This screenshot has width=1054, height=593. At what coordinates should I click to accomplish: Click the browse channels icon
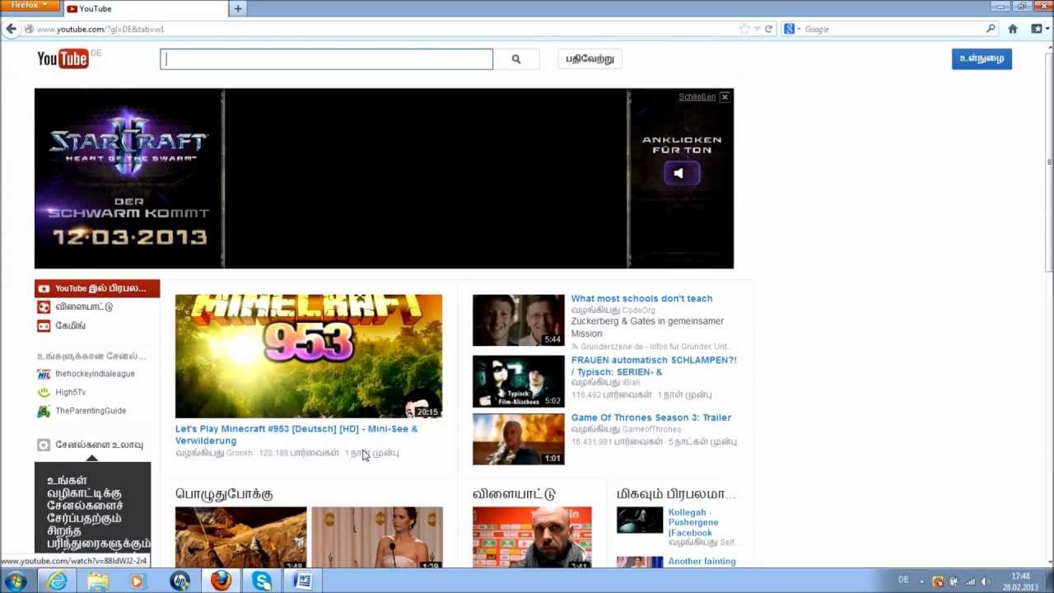click(44, 445)
